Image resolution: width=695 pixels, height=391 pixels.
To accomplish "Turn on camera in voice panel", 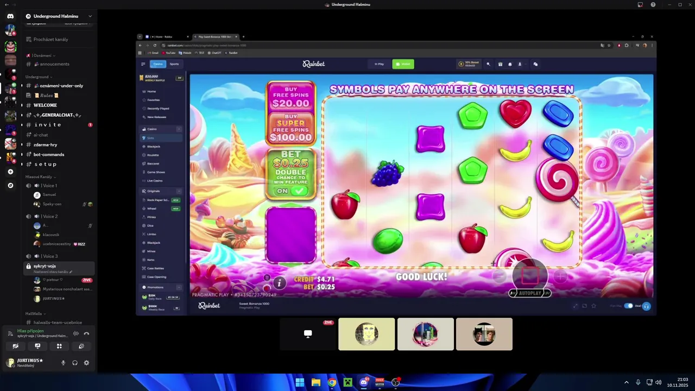I will click(16, 346).
